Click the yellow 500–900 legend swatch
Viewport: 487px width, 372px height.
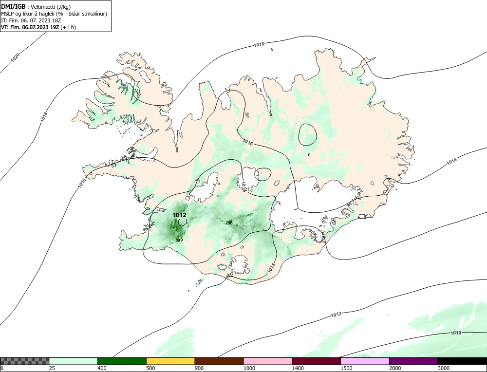[170, 361]
